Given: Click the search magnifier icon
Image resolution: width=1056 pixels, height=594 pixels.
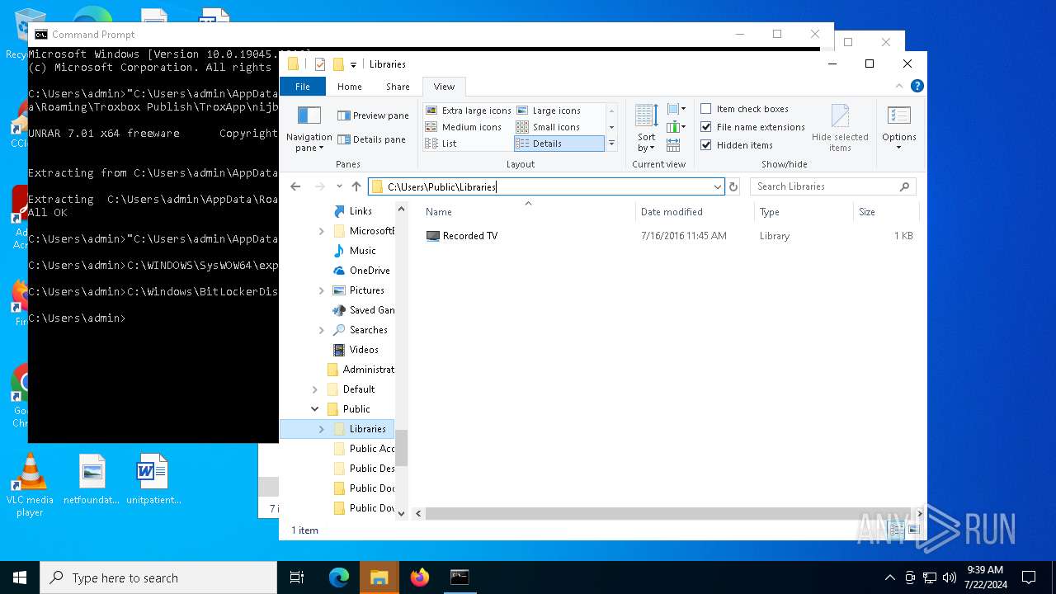Looking at the screenshot, I should [x=904, y=187].
